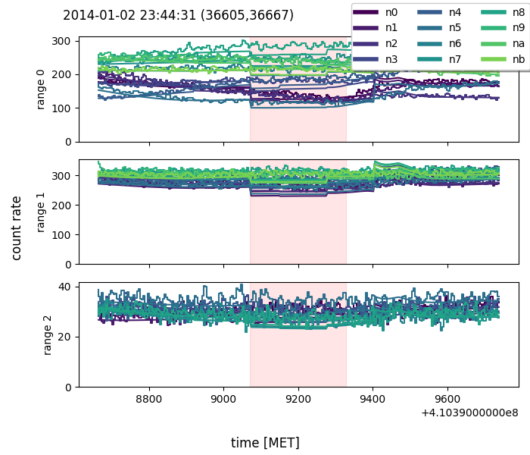The image size is (530, 455).
Task: Click the +4.1039000000e8 axis offset text
Action: pos(470,413)
